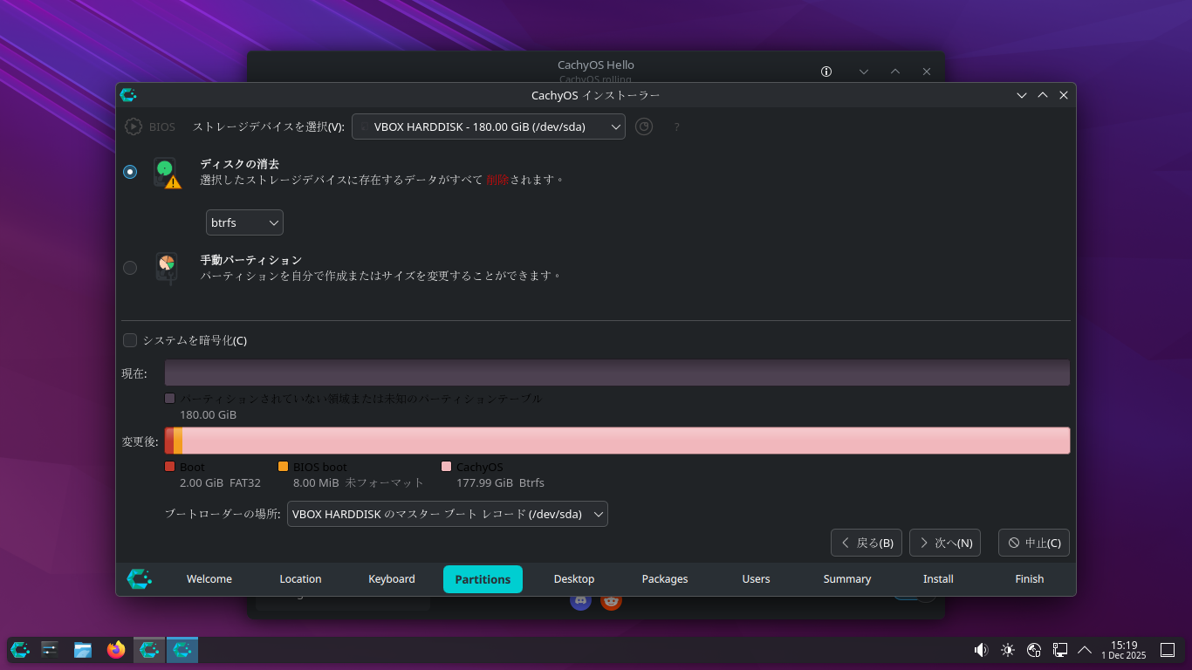Click the CachyOS logo in installer title bar
The width and height of the screenshot is (1192, 670).
point(128,95)
